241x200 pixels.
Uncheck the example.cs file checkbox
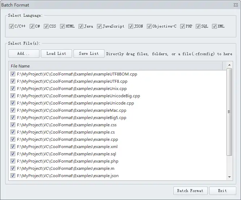(x=13, y=132)
